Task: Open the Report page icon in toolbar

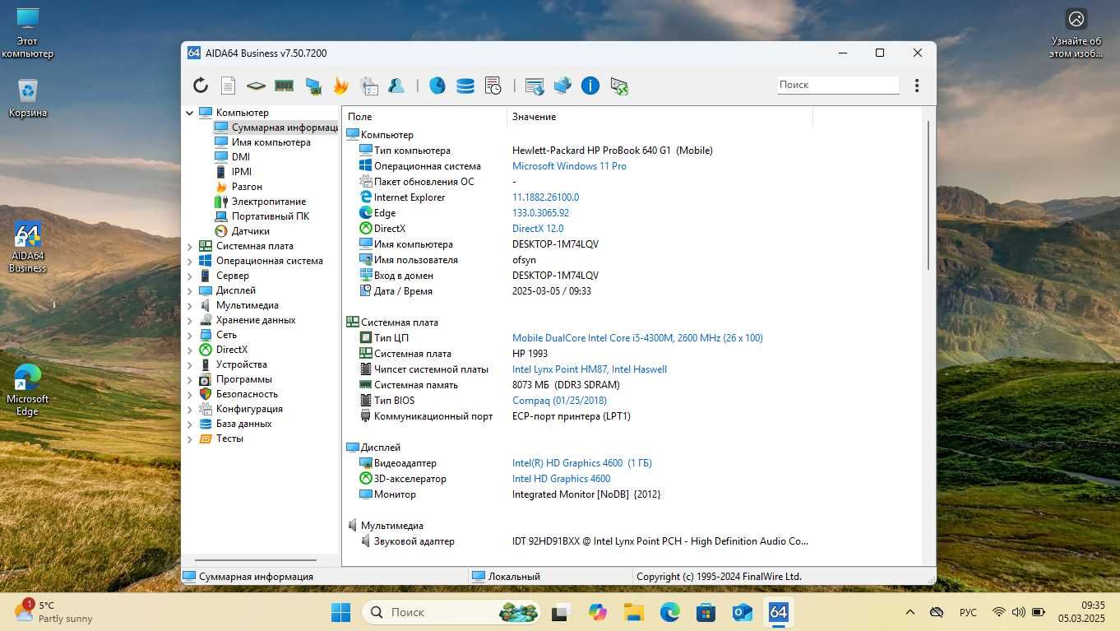Action: coord(228,86)
